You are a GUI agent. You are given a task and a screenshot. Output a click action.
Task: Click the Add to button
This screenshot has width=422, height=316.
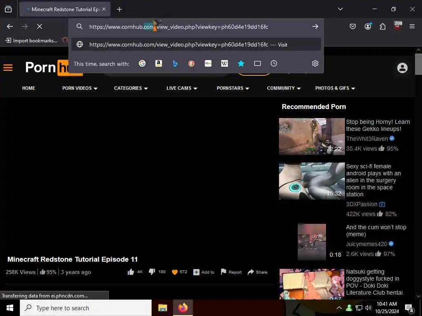[x=204, y=272]
